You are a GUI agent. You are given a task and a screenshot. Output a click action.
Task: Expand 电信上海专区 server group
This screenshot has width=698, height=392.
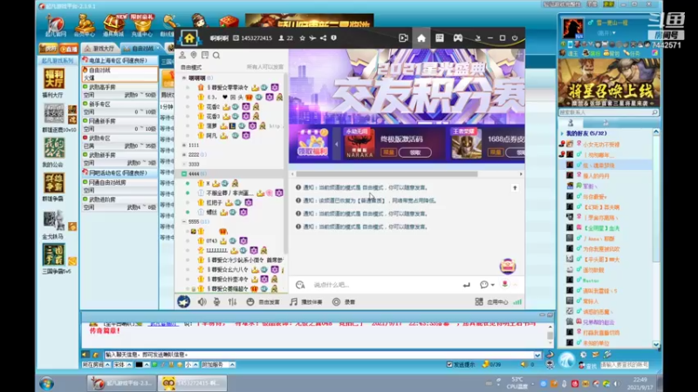coord(120,60)
